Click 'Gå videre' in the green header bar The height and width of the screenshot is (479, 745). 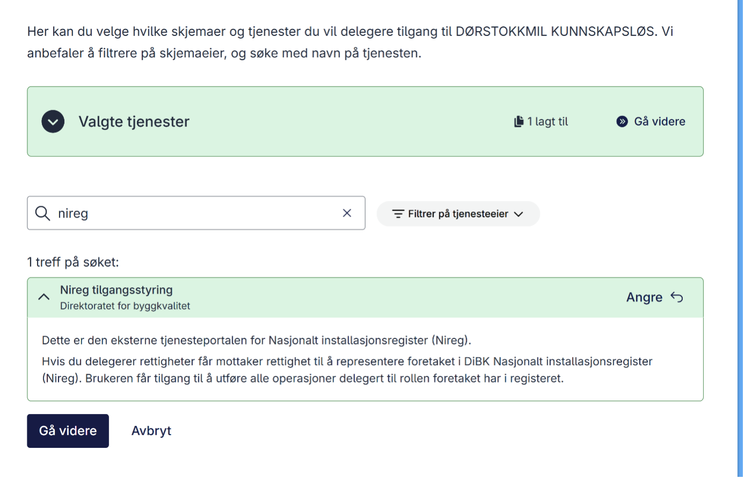click(x=658, y=121)
